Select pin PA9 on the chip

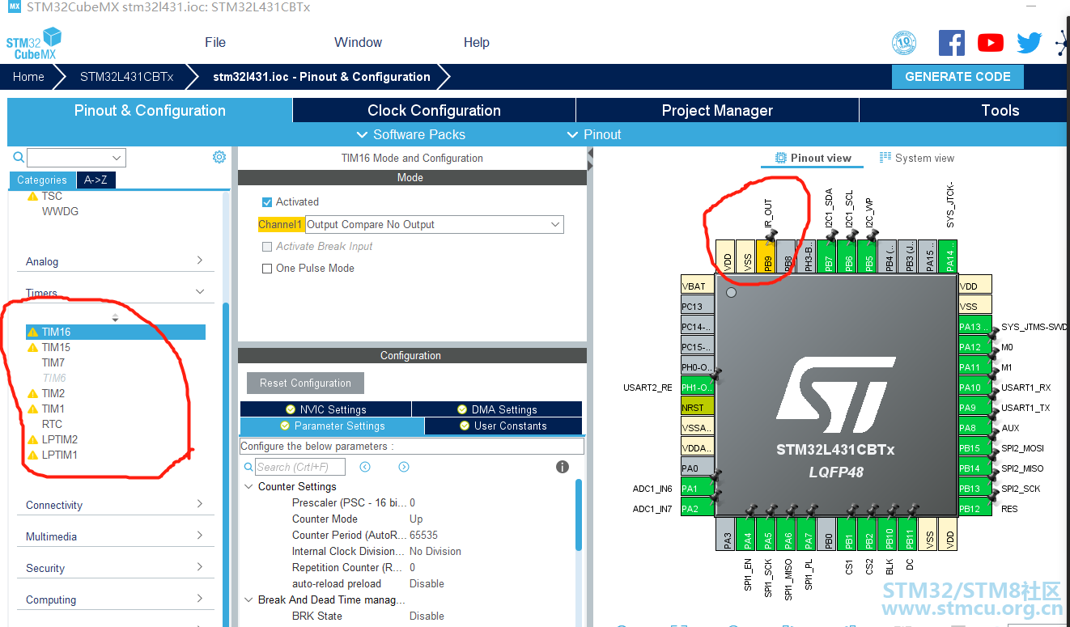tap(974, 408)
